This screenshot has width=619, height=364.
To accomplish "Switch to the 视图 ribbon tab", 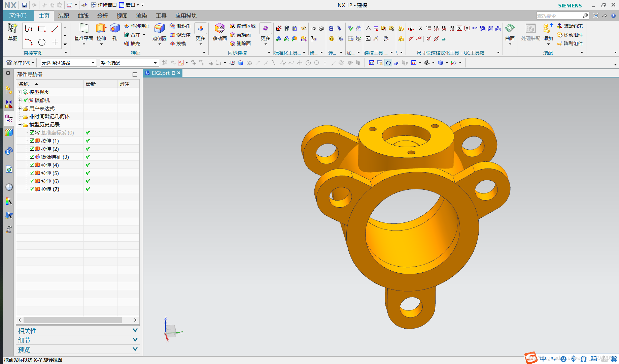I will tap(122, 16).
